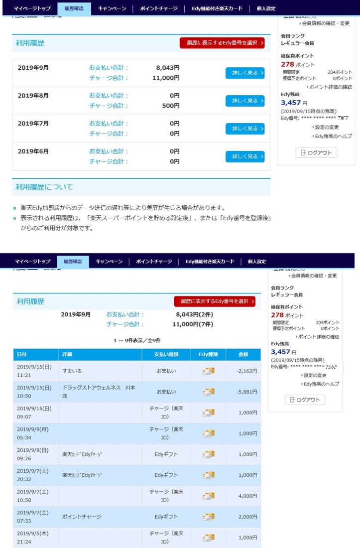
Task: Click the -2,162円 amount cell
Action: click(x=243, y=371)
